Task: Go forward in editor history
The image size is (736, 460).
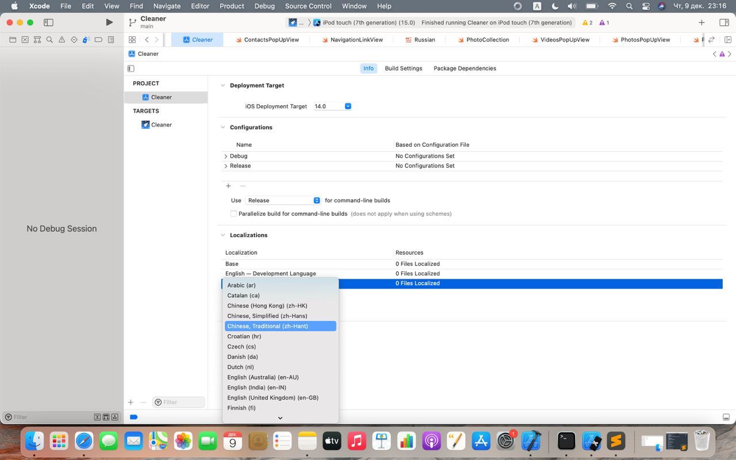Action: point(156,40)
